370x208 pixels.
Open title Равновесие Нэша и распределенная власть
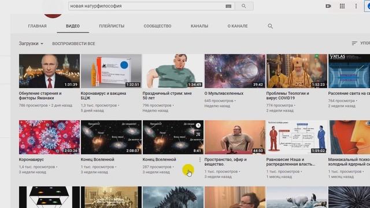(x=290, y=162)
